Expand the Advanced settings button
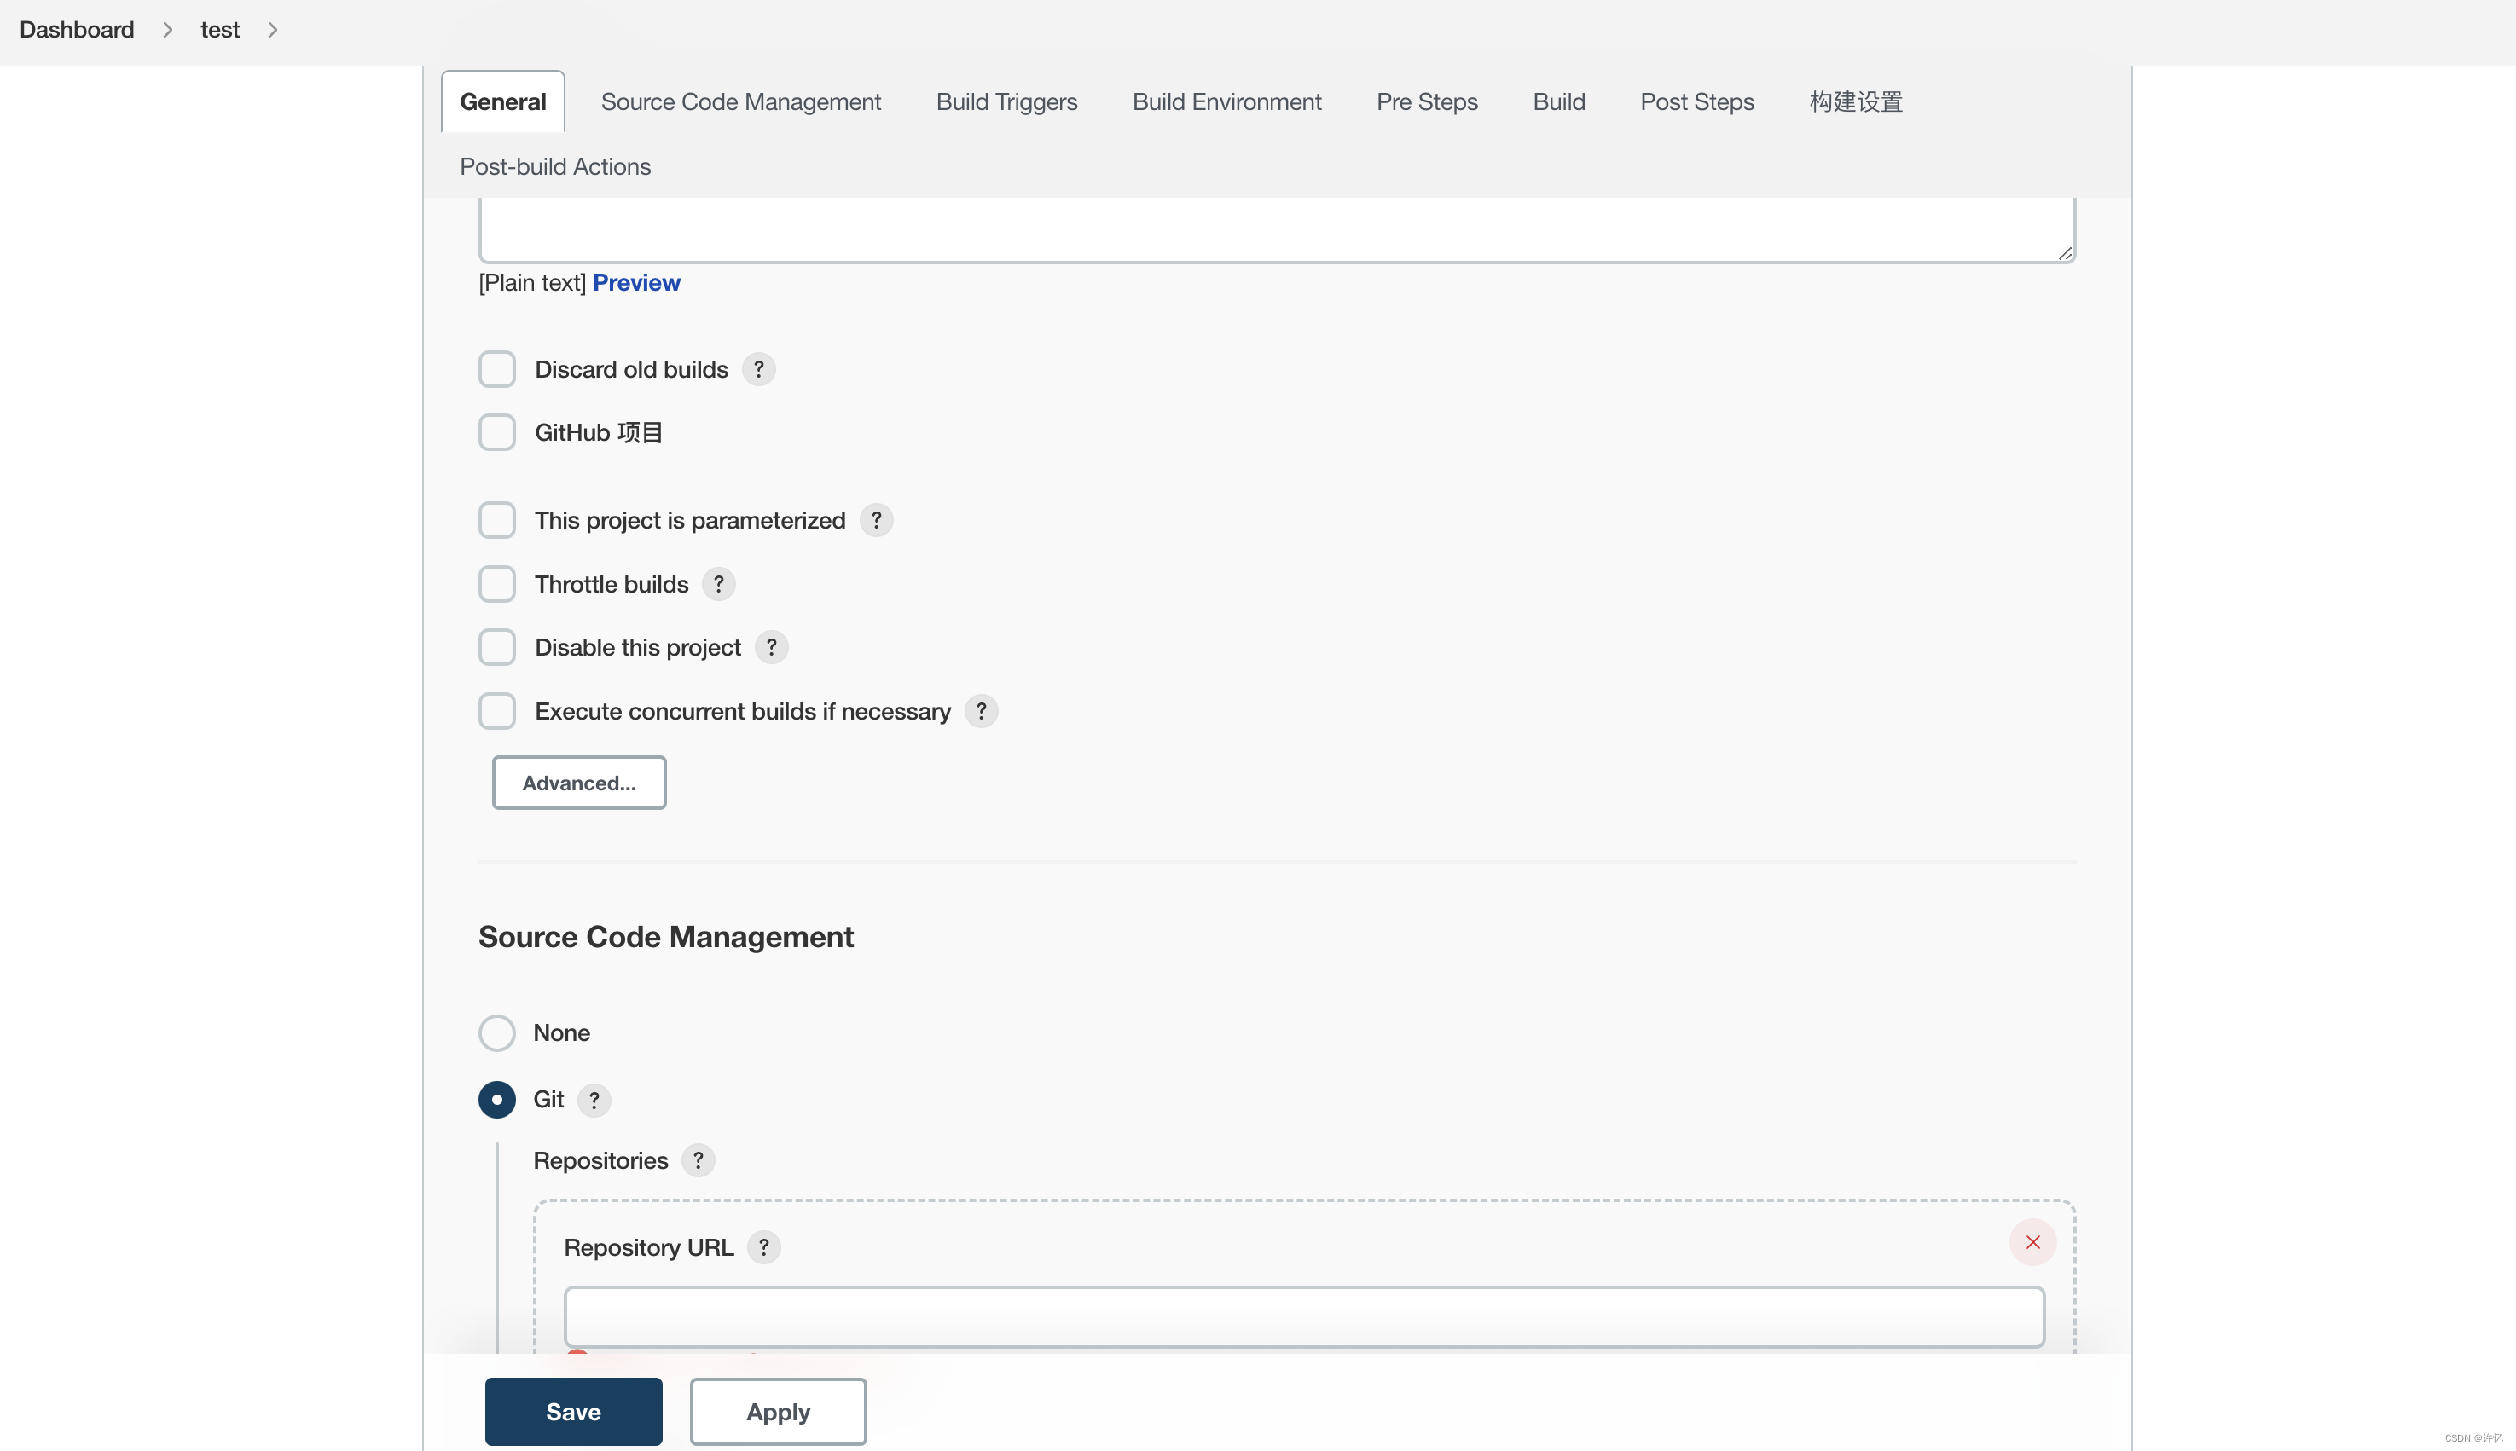The height and width of the screenshot is (1451, 2516). pos(579,783)
